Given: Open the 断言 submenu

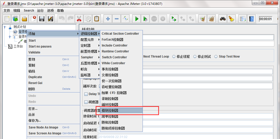Looking at the screenshot, I should tap(90, 69).
